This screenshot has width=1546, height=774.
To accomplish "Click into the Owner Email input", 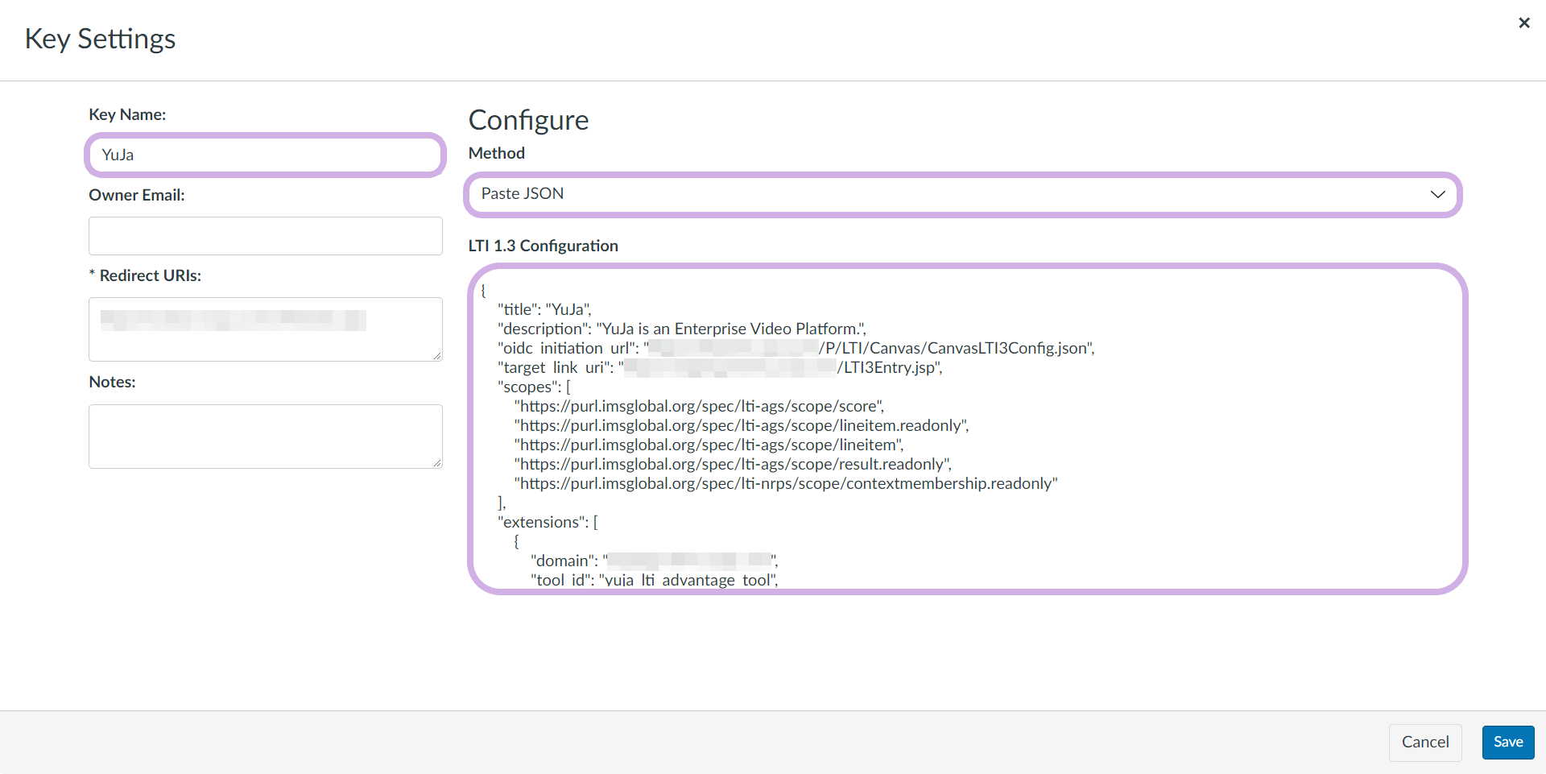I will [265, 236].
